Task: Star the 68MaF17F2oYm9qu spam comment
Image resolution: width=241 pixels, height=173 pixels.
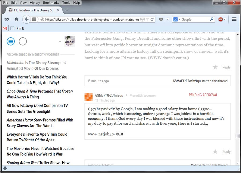Action: [215, 152]
